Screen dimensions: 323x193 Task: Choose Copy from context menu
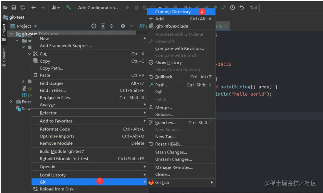point(89,61)
